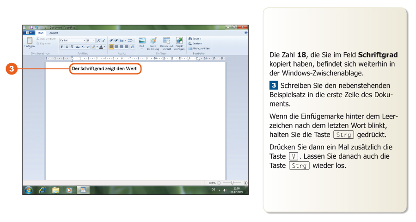Screen dimensions: 416x222
Task: Click the zoom slider handle
Action: (x=232, y=183)
